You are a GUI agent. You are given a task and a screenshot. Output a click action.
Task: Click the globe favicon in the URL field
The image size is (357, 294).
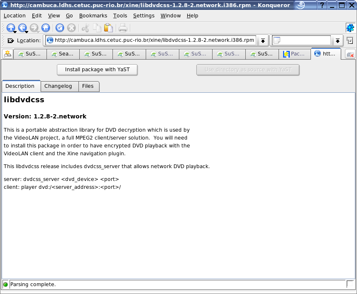coord(50,40)
